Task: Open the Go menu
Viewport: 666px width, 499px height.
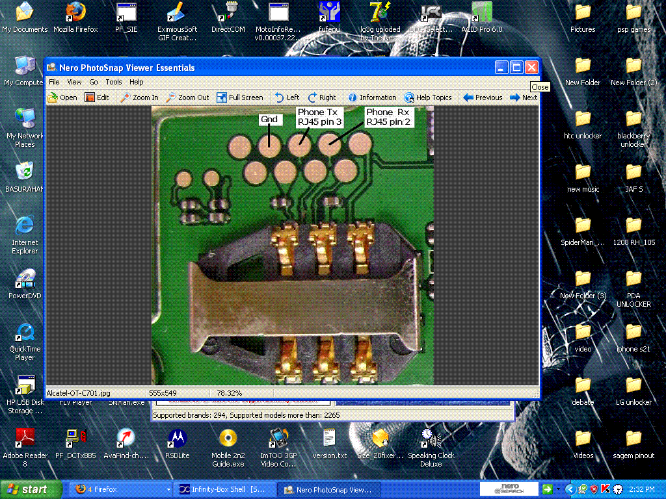Action: tap(94, 82)
